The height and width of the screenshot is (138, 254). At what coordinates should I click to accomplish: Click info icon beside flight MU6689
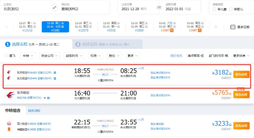click(x=55, y=72)
